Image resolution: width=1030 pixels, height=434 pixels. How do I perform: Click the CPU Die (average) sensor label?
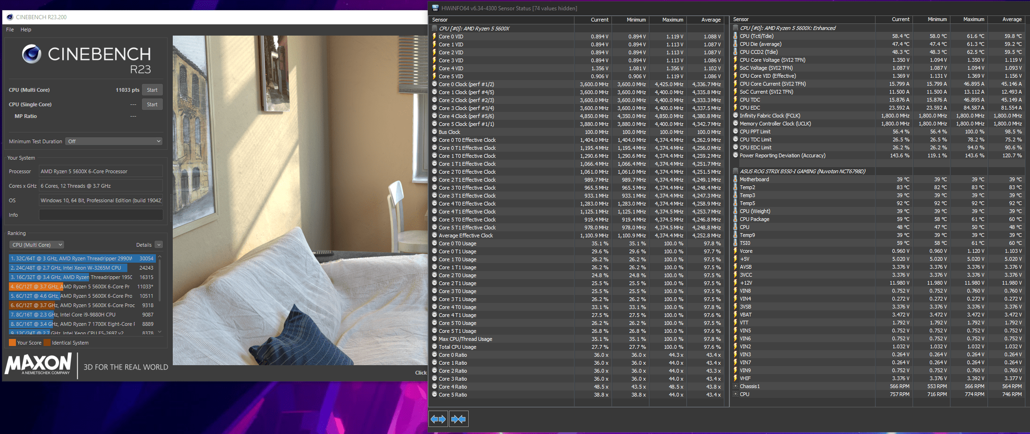[761, 44]
